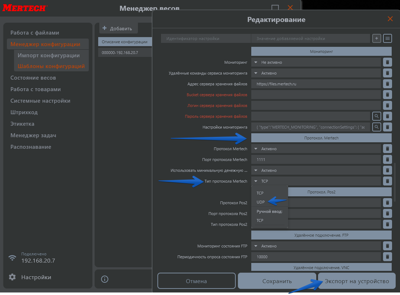400x295 pixels.
Task: Go to Шаблоны конфигураций submenu
Action: pos(51,66)
